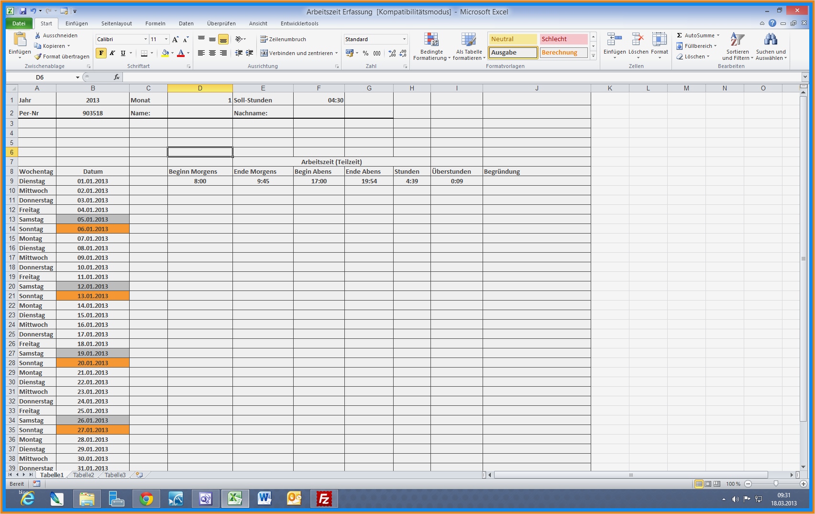Toggle italic formatting with the K button
The image size is (815, 514).
[x=111, y=53]
